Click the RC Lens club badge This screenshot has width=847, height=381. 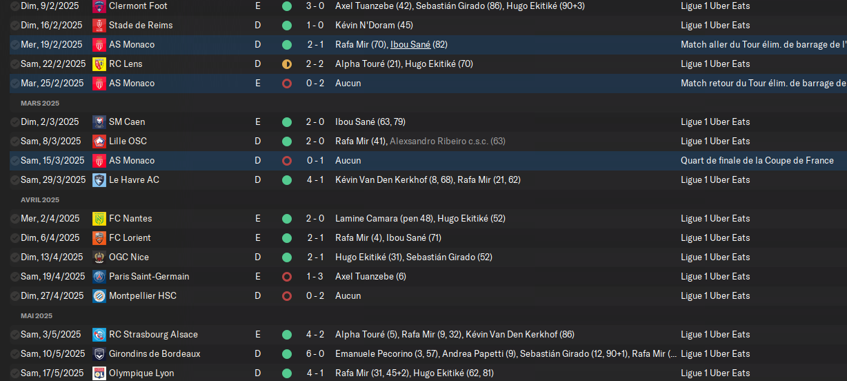point(99,64)
